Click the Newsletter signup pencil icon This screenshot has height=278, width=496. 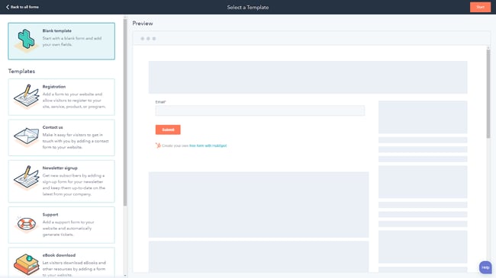(x=26, y=177)
